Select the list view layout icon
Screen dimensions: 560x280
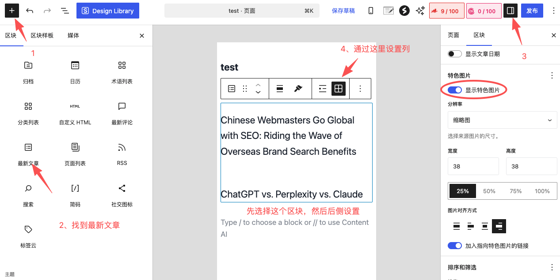pyautogui.click(x=323, y=89)
